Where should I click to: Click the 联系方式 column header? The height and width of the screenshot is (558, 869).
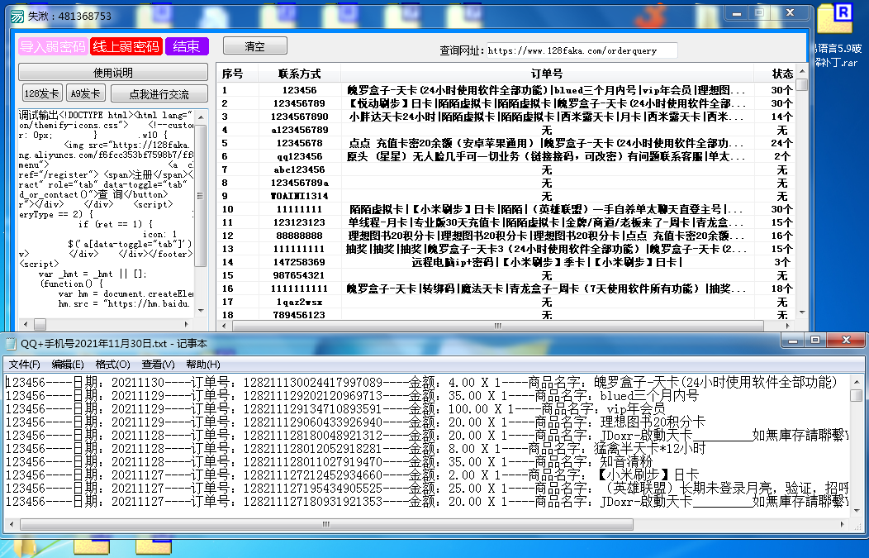pos(299,74)
